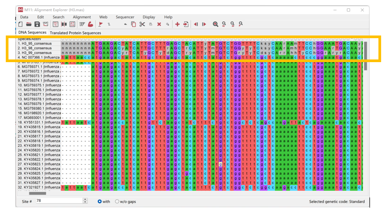The height and width of the screenshot is (209, 382).
Task: Expand the Display menu
Action: point(149,17)
